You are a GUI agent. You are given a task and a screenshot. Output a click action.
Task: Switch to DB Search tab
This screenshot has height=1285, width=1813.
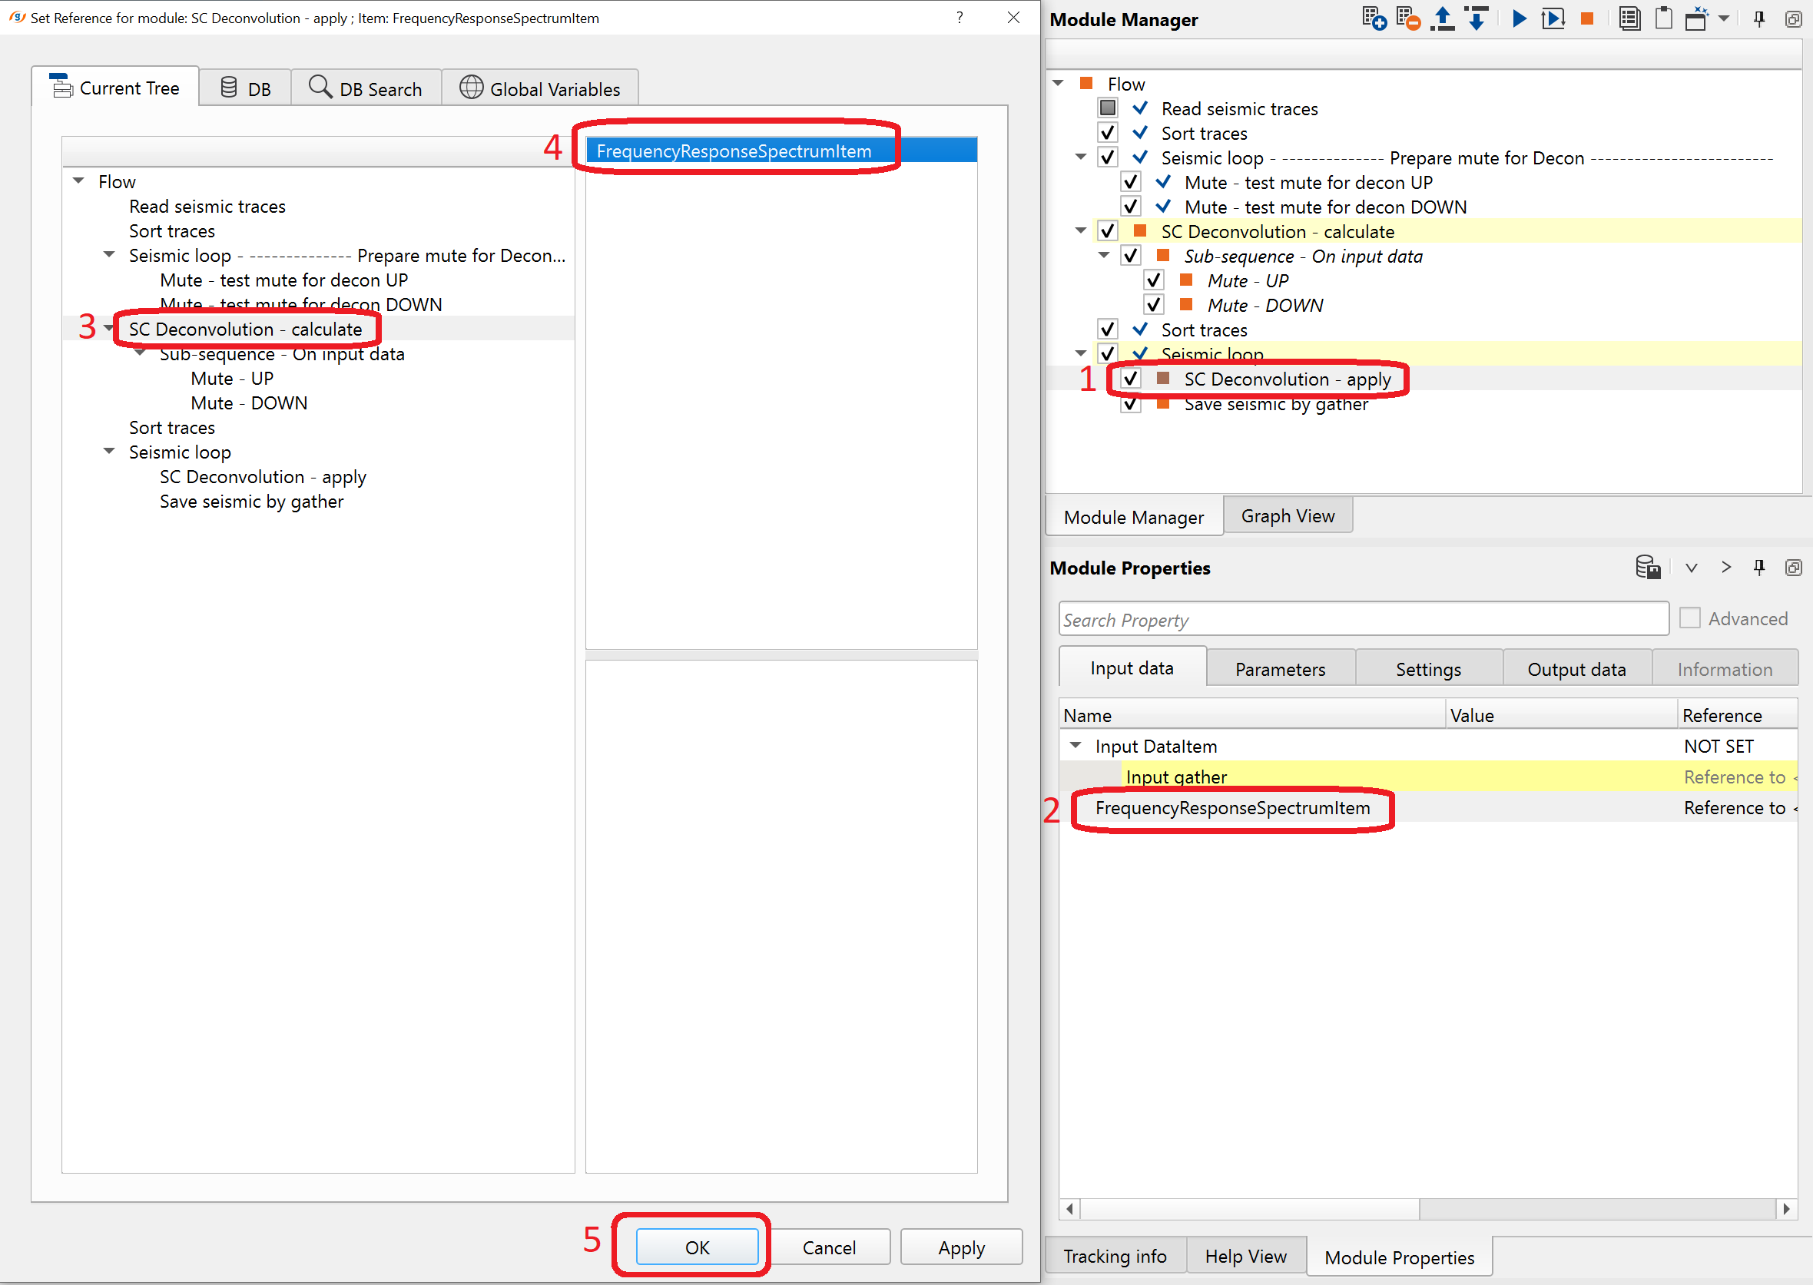(366, 88)
